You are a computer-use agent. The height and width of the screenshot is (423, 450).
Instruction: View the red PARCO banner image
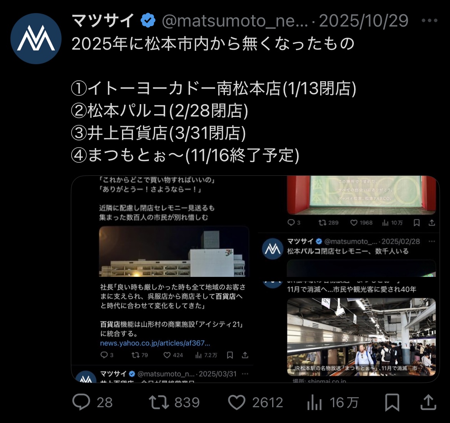[x=361, y=195]
